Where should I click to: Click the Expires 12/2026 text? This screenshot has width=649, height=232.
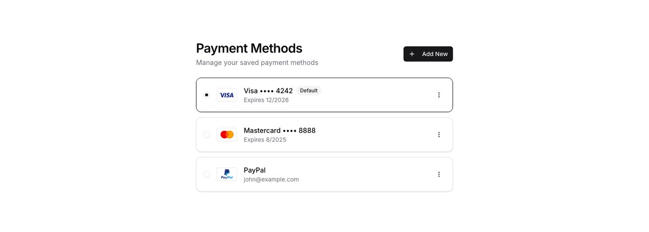(x=266, y=100)
